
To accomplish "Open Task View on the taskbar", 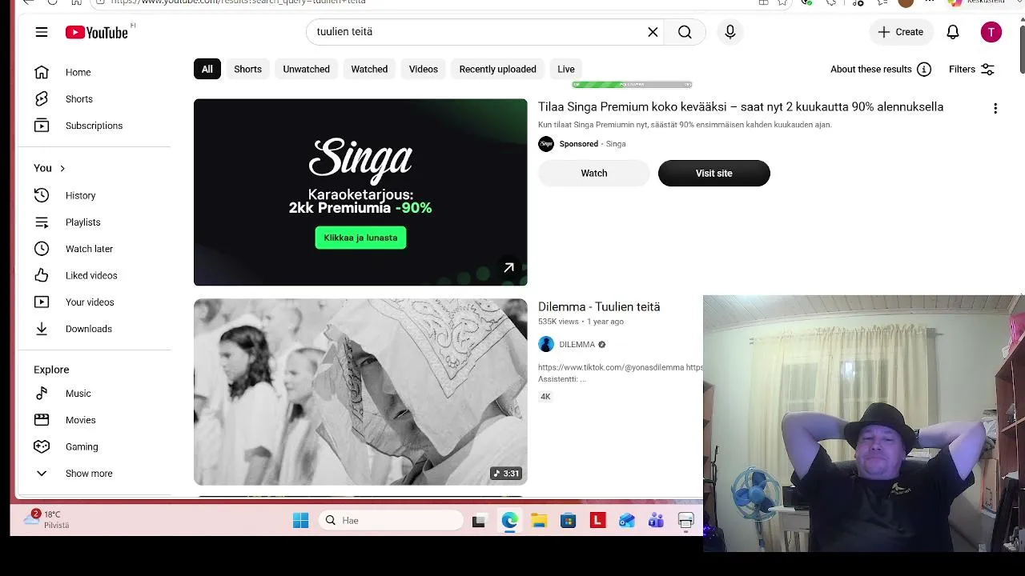I will [x=479, y=521].
